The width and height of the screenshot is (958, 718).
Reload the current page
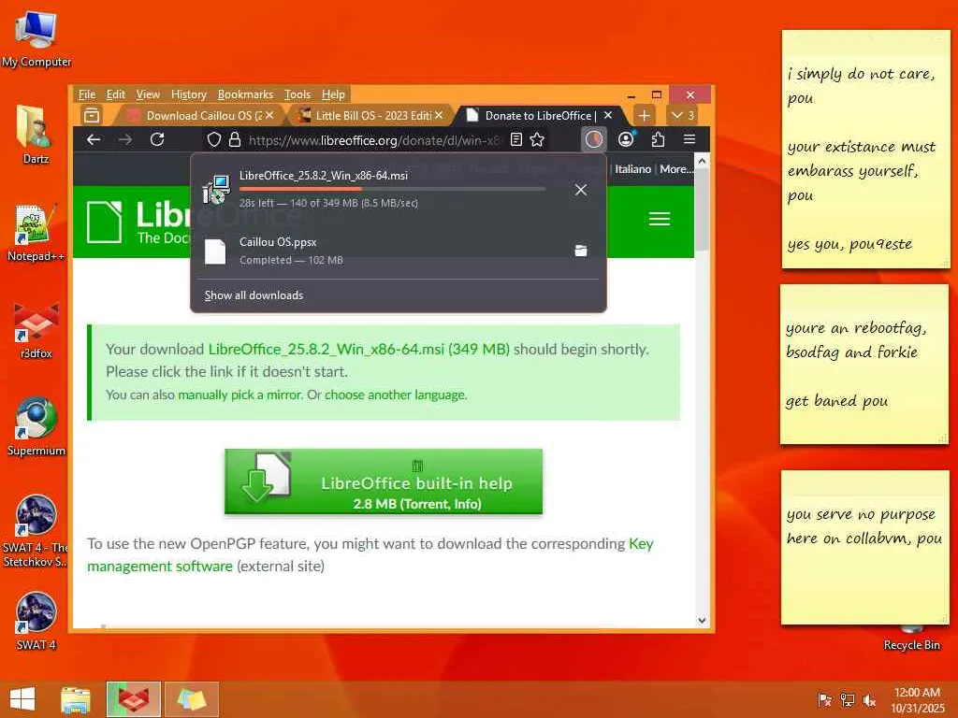click(157, 140)
